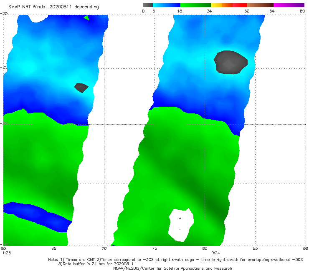Click color scale label '64'
Image resolution: width=309 pixels, height=271 pixels.
(272, 11)
